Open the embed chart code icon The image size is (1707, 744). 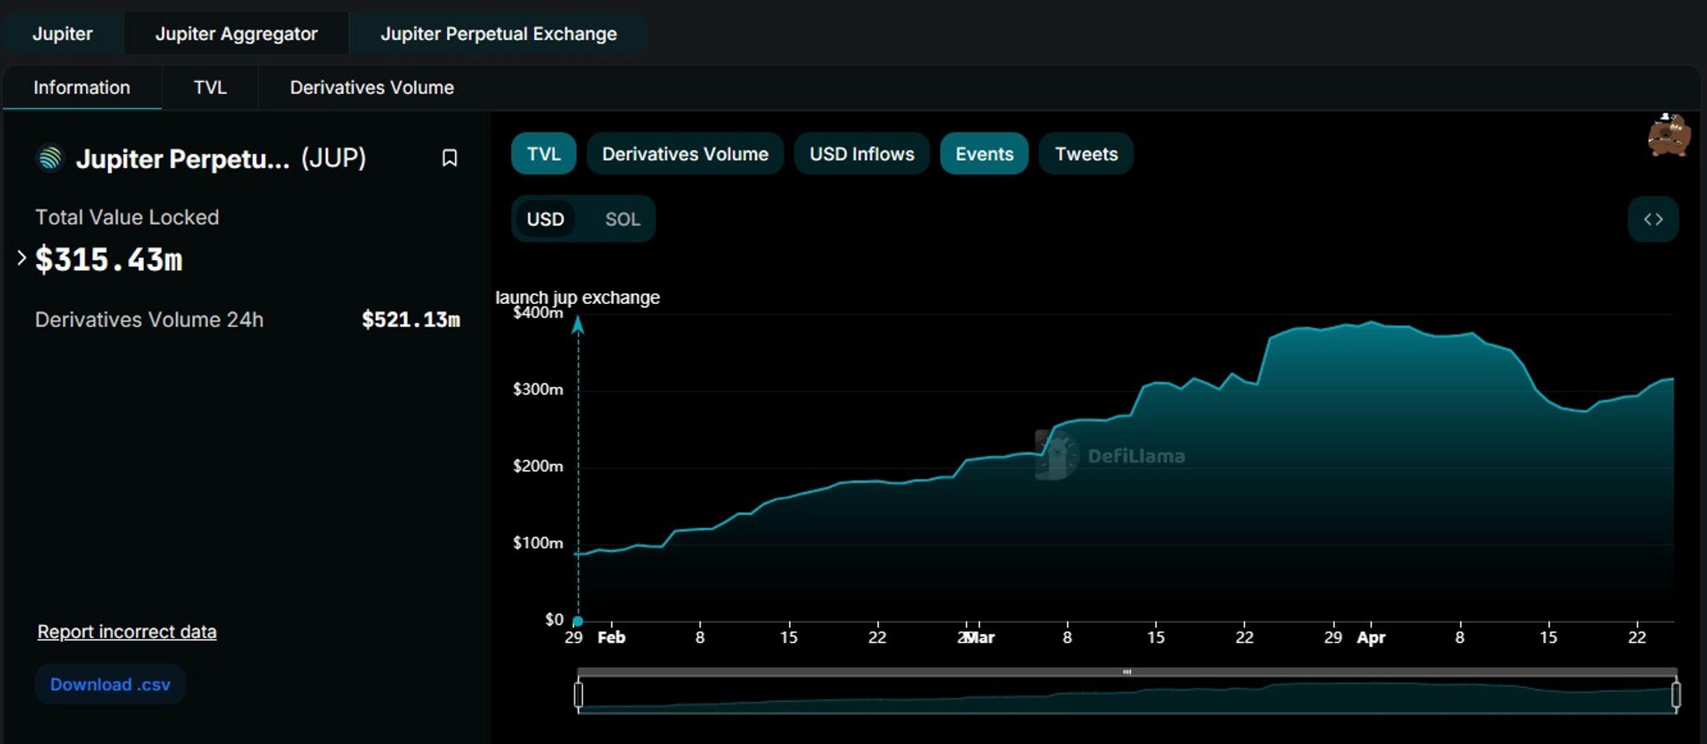[x=1653, y=219]
